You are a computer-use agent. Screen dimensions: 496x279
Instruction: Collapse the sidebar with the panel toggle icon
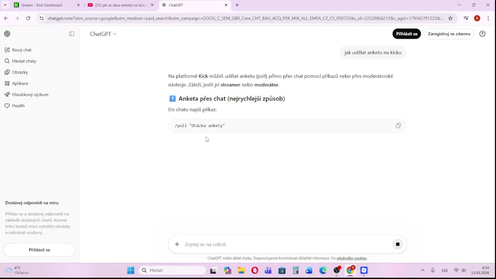[72, 34]
